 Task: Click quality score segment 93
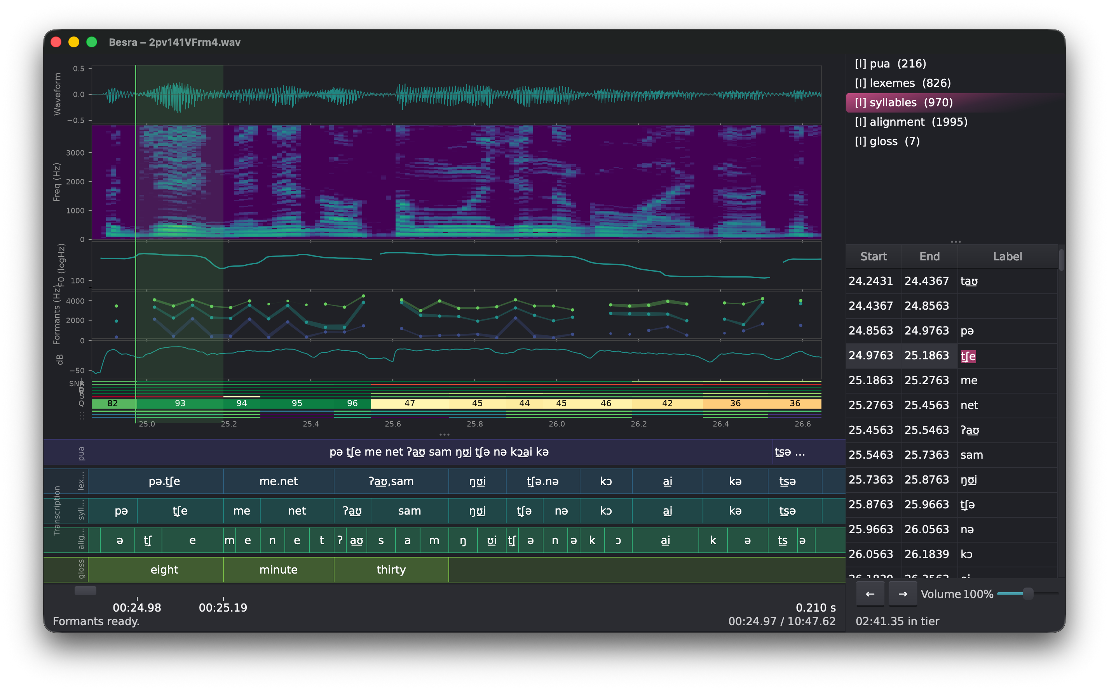(x=180, y=404)
